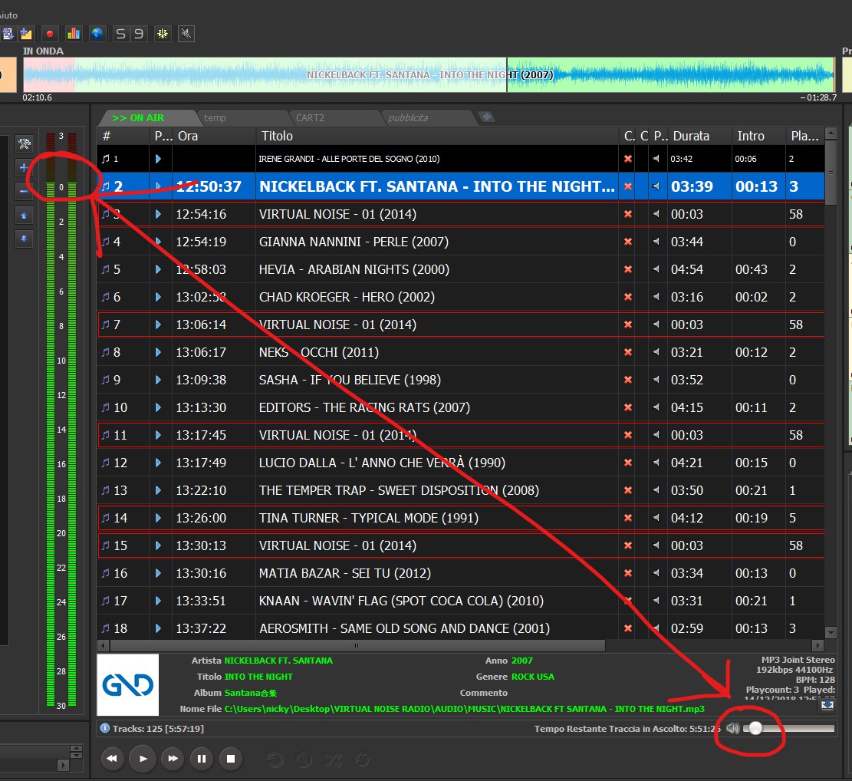Screen dimensions: 852x781
Task: Click the play arrow on the IRENE GRANDI row
Action: (158, 159)
